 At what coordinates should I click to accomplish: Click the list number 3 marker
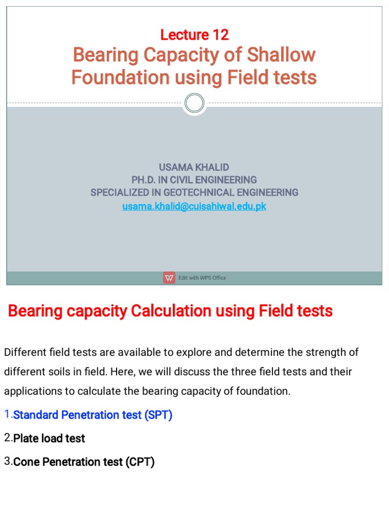tap(8, 461)
